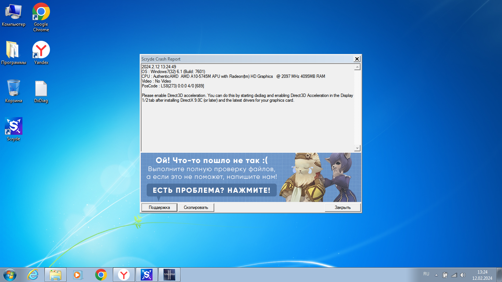
Task: Open the RU input language selector
Action: [x=426, y=274]
